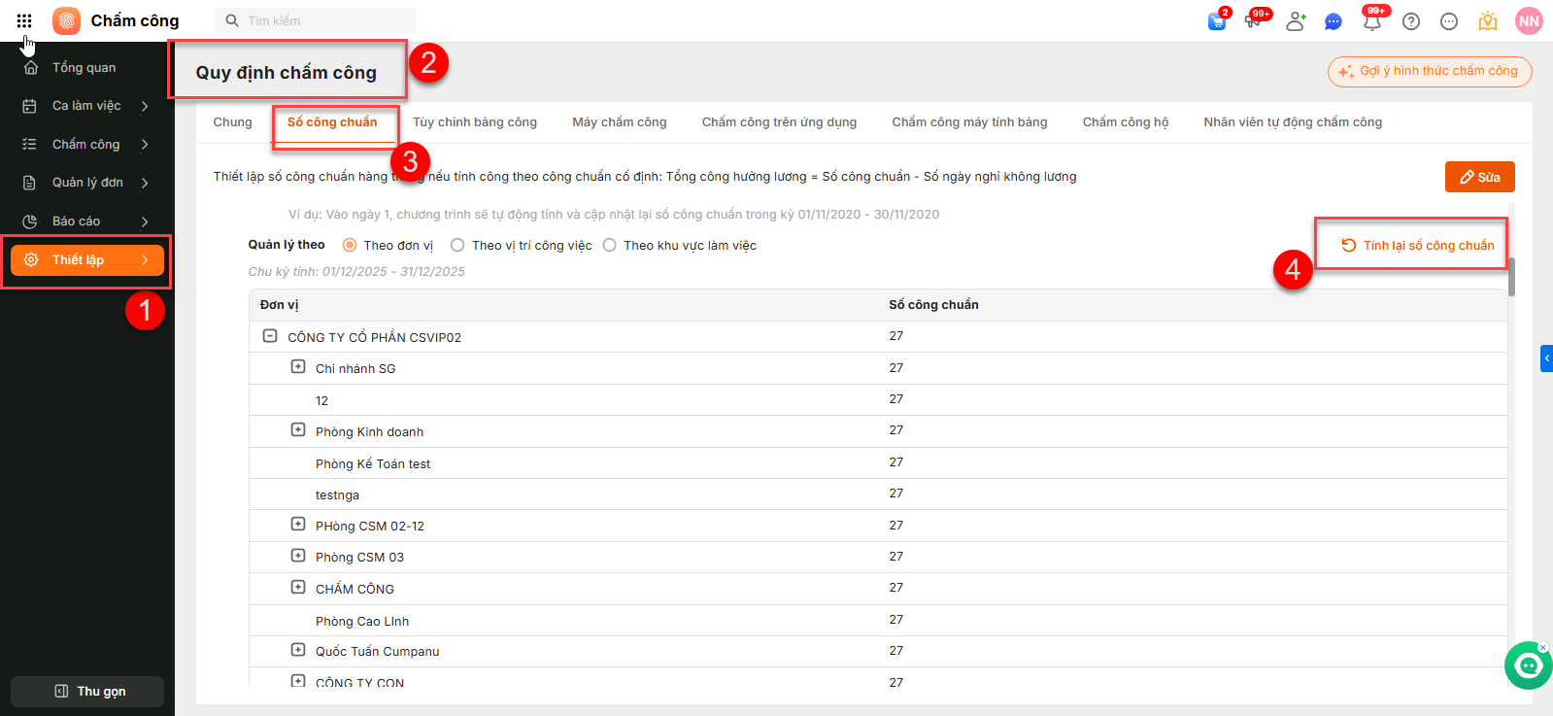Select the "Theo đơn vị" radio option

[x=350, y=245]
